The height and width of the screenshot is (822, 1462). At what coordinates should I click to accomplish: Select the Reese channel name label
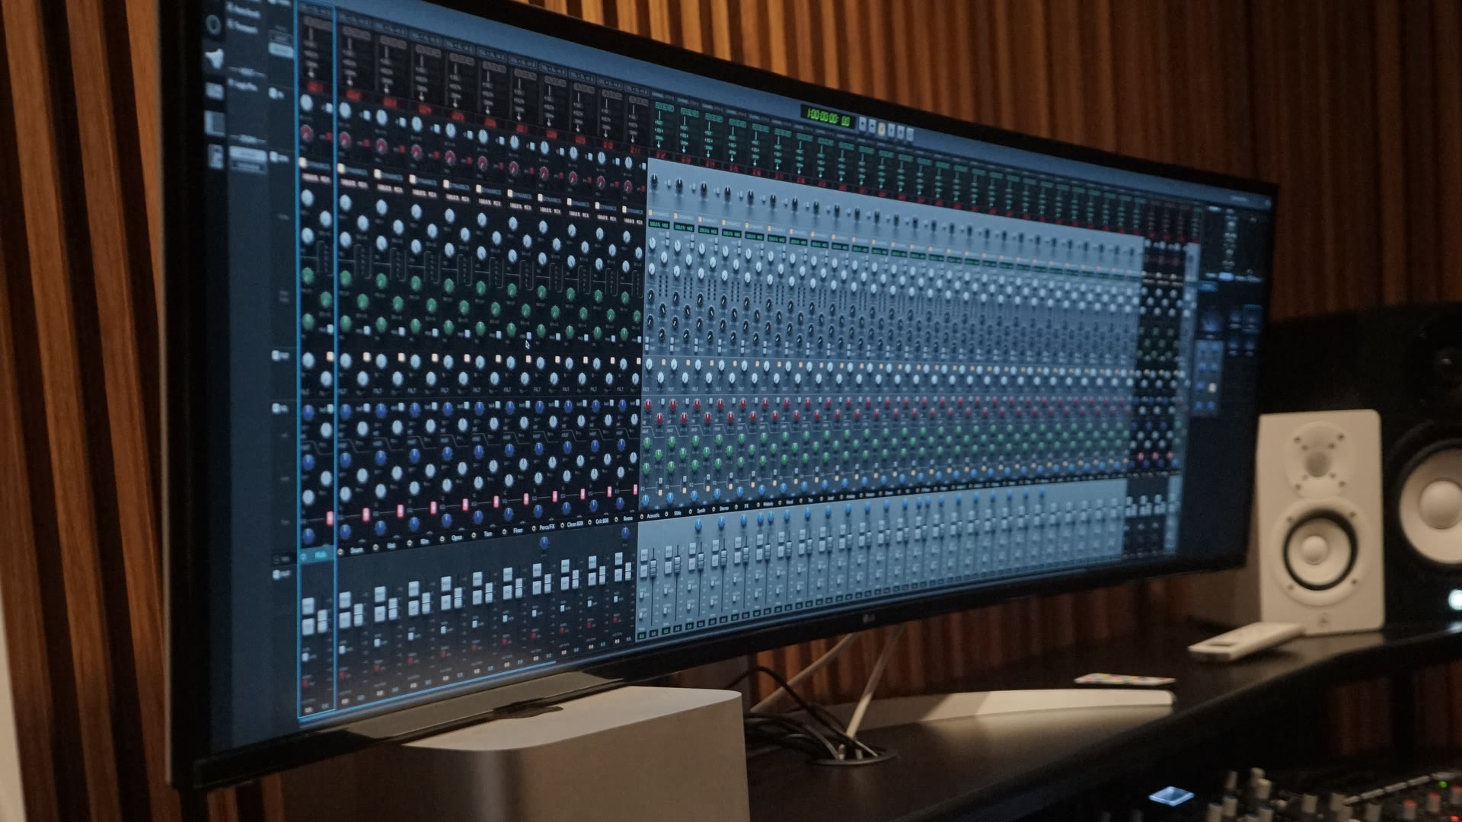point(627,518)
